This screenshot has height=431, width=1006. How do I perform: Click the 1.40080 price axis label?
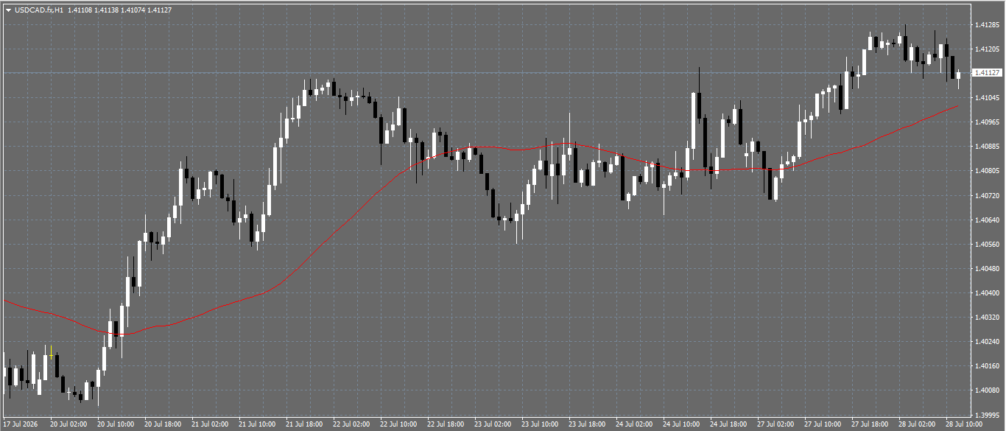click(x=987, y=390)
